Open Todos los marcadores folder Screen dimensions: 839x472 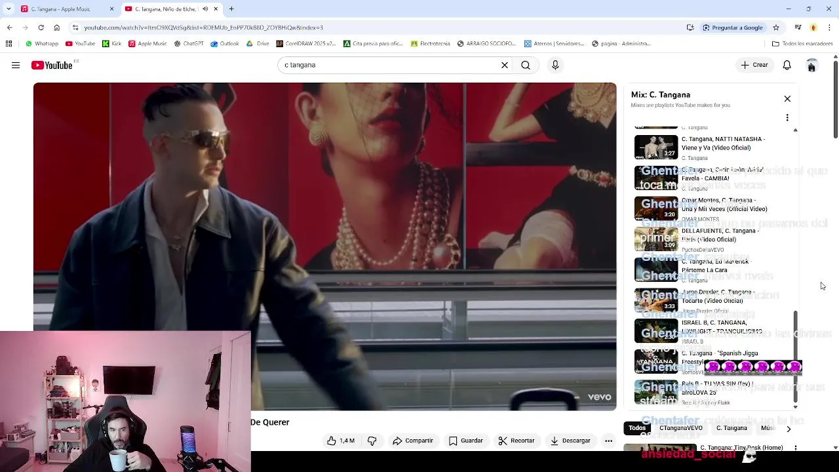[x=802, y=44]
